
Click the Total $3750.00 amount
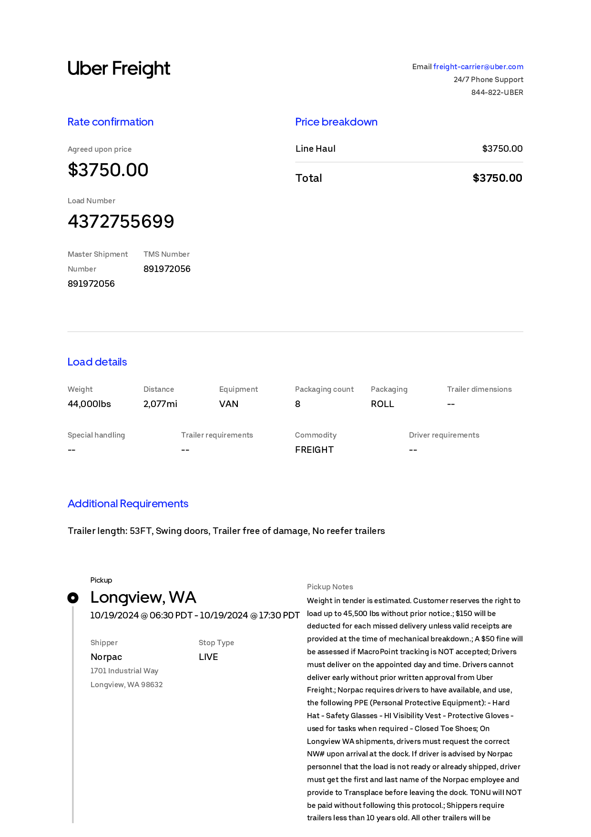pyautogui.click(x=498, y=178)
